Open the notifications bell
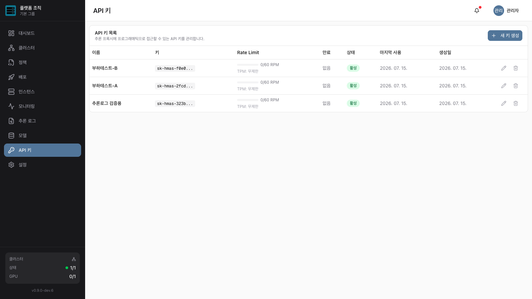Screen dimensions: 532x299 coord(477,11)
